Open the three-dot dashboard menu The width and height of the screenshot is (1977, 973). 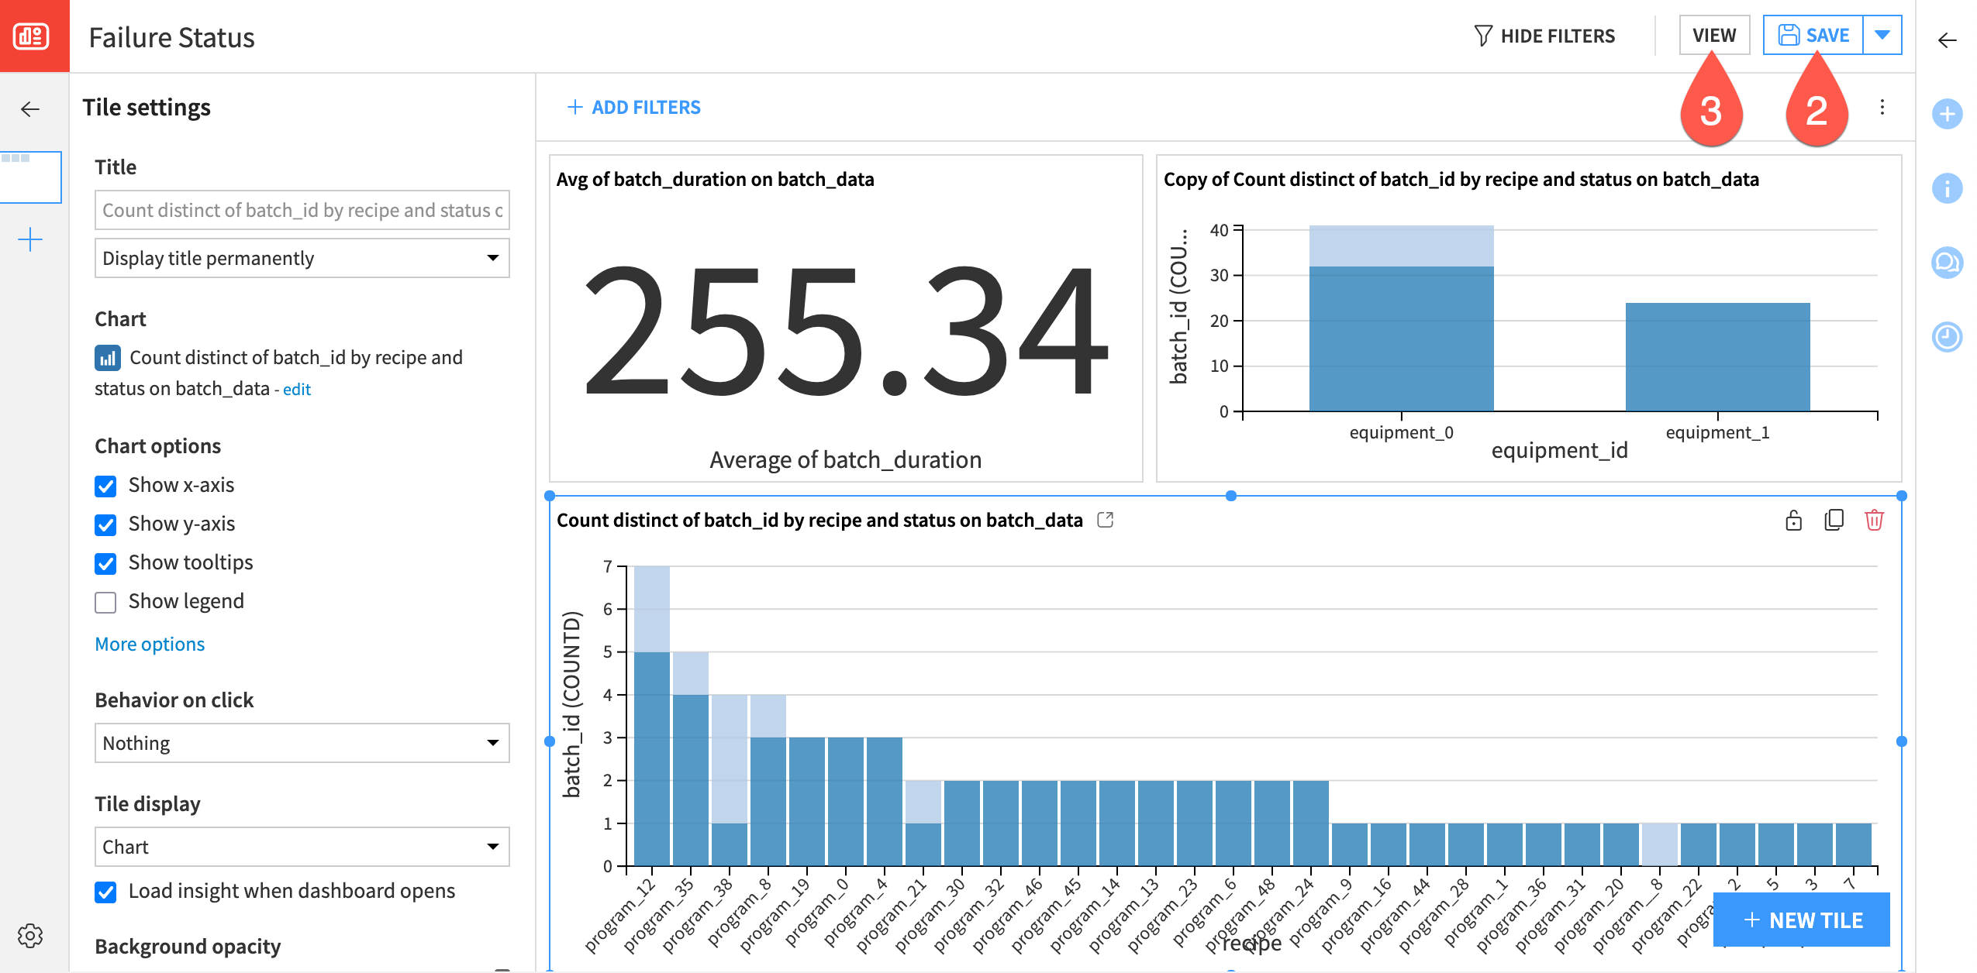click(1882, 108)
